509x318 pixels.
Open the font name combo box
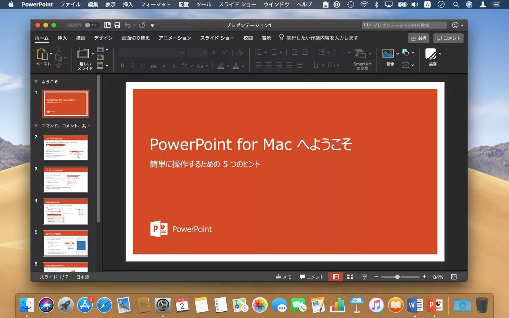pos(152,53)
